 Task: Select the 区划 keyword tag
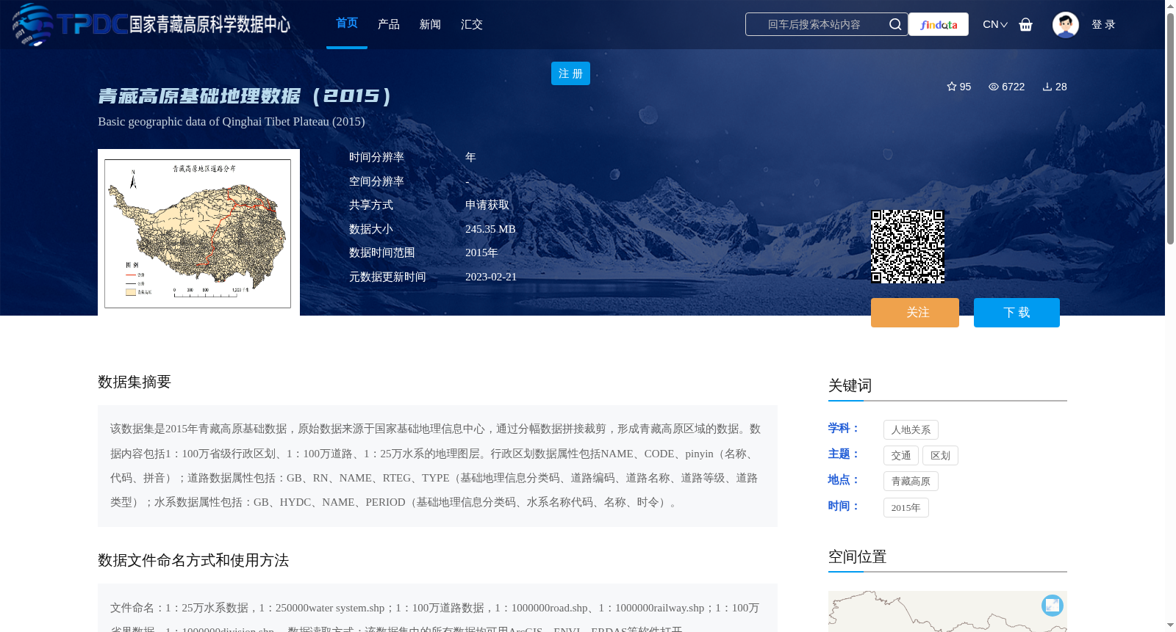tap(940, 455)
